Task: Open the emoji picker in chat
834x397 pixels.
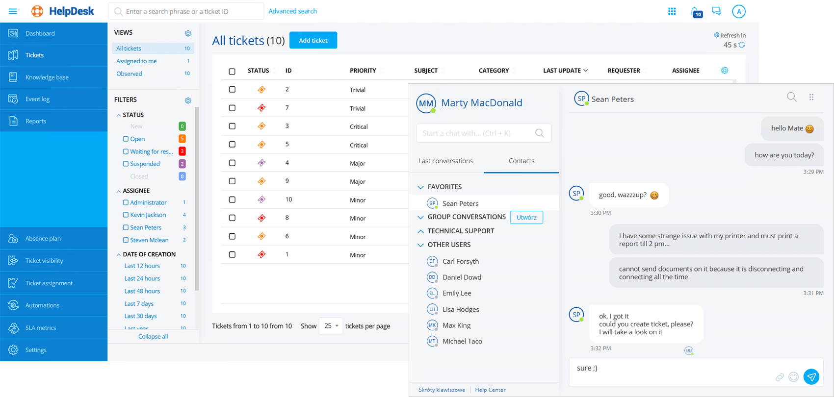Action: coord(794,377)
